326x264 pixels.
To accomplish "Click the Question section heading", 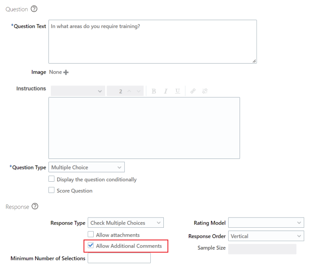I will click(17, 9).
